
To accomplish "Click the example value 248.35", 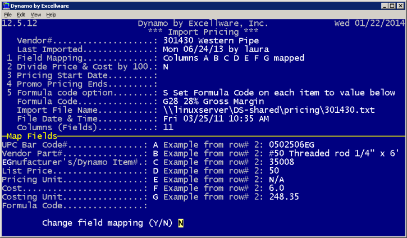I will coord(284,197).
